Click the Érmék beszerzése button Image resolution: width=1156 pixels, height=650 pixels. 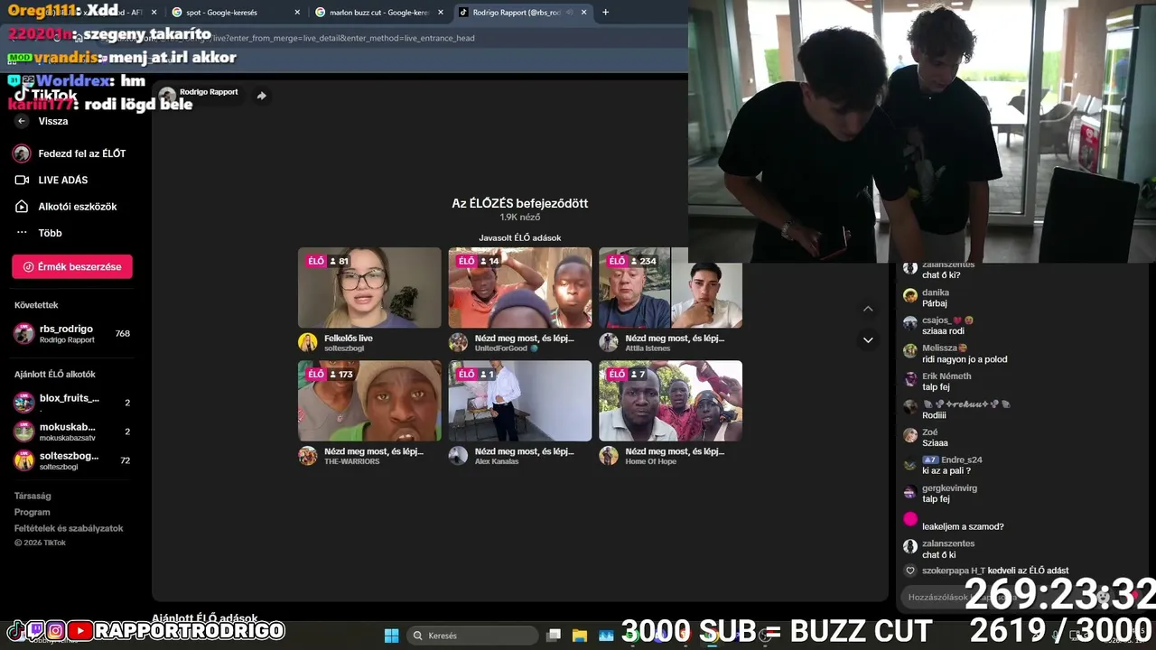pyautogui.click(x=72, y=266)
